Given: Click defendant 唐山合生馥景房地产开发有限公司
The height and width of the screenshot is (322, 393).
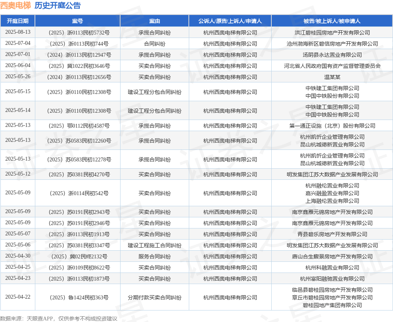Looking at the screenshot, I should pyautogui.click(x=332, y=257).
